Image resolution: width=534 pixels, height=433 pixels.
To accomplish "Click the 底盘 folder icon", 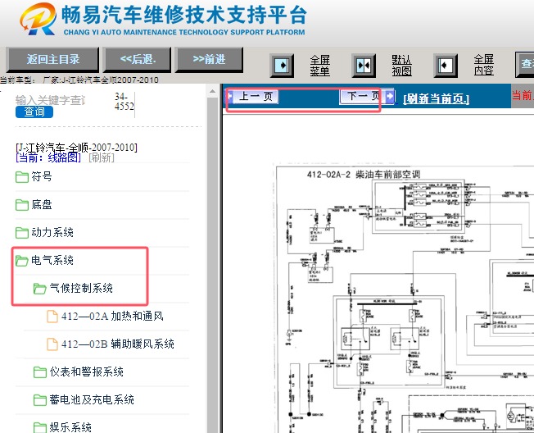I will point(22,205).
